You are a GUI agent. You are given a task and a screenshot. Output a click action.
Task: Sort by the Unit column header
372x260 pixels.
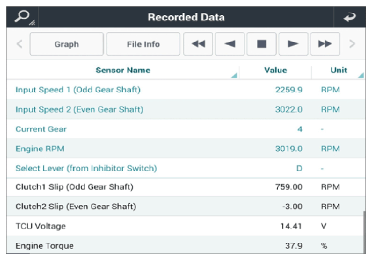click(x=339, y=70)
